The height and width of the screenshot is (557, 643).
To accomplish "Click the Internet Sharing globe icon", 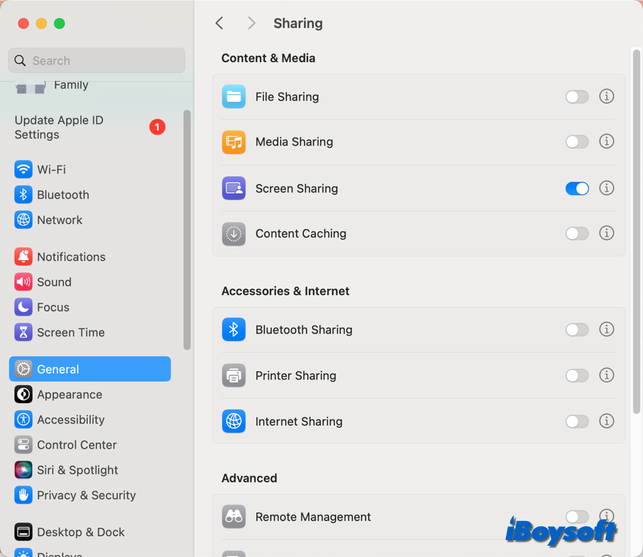I will coord(234,421).
